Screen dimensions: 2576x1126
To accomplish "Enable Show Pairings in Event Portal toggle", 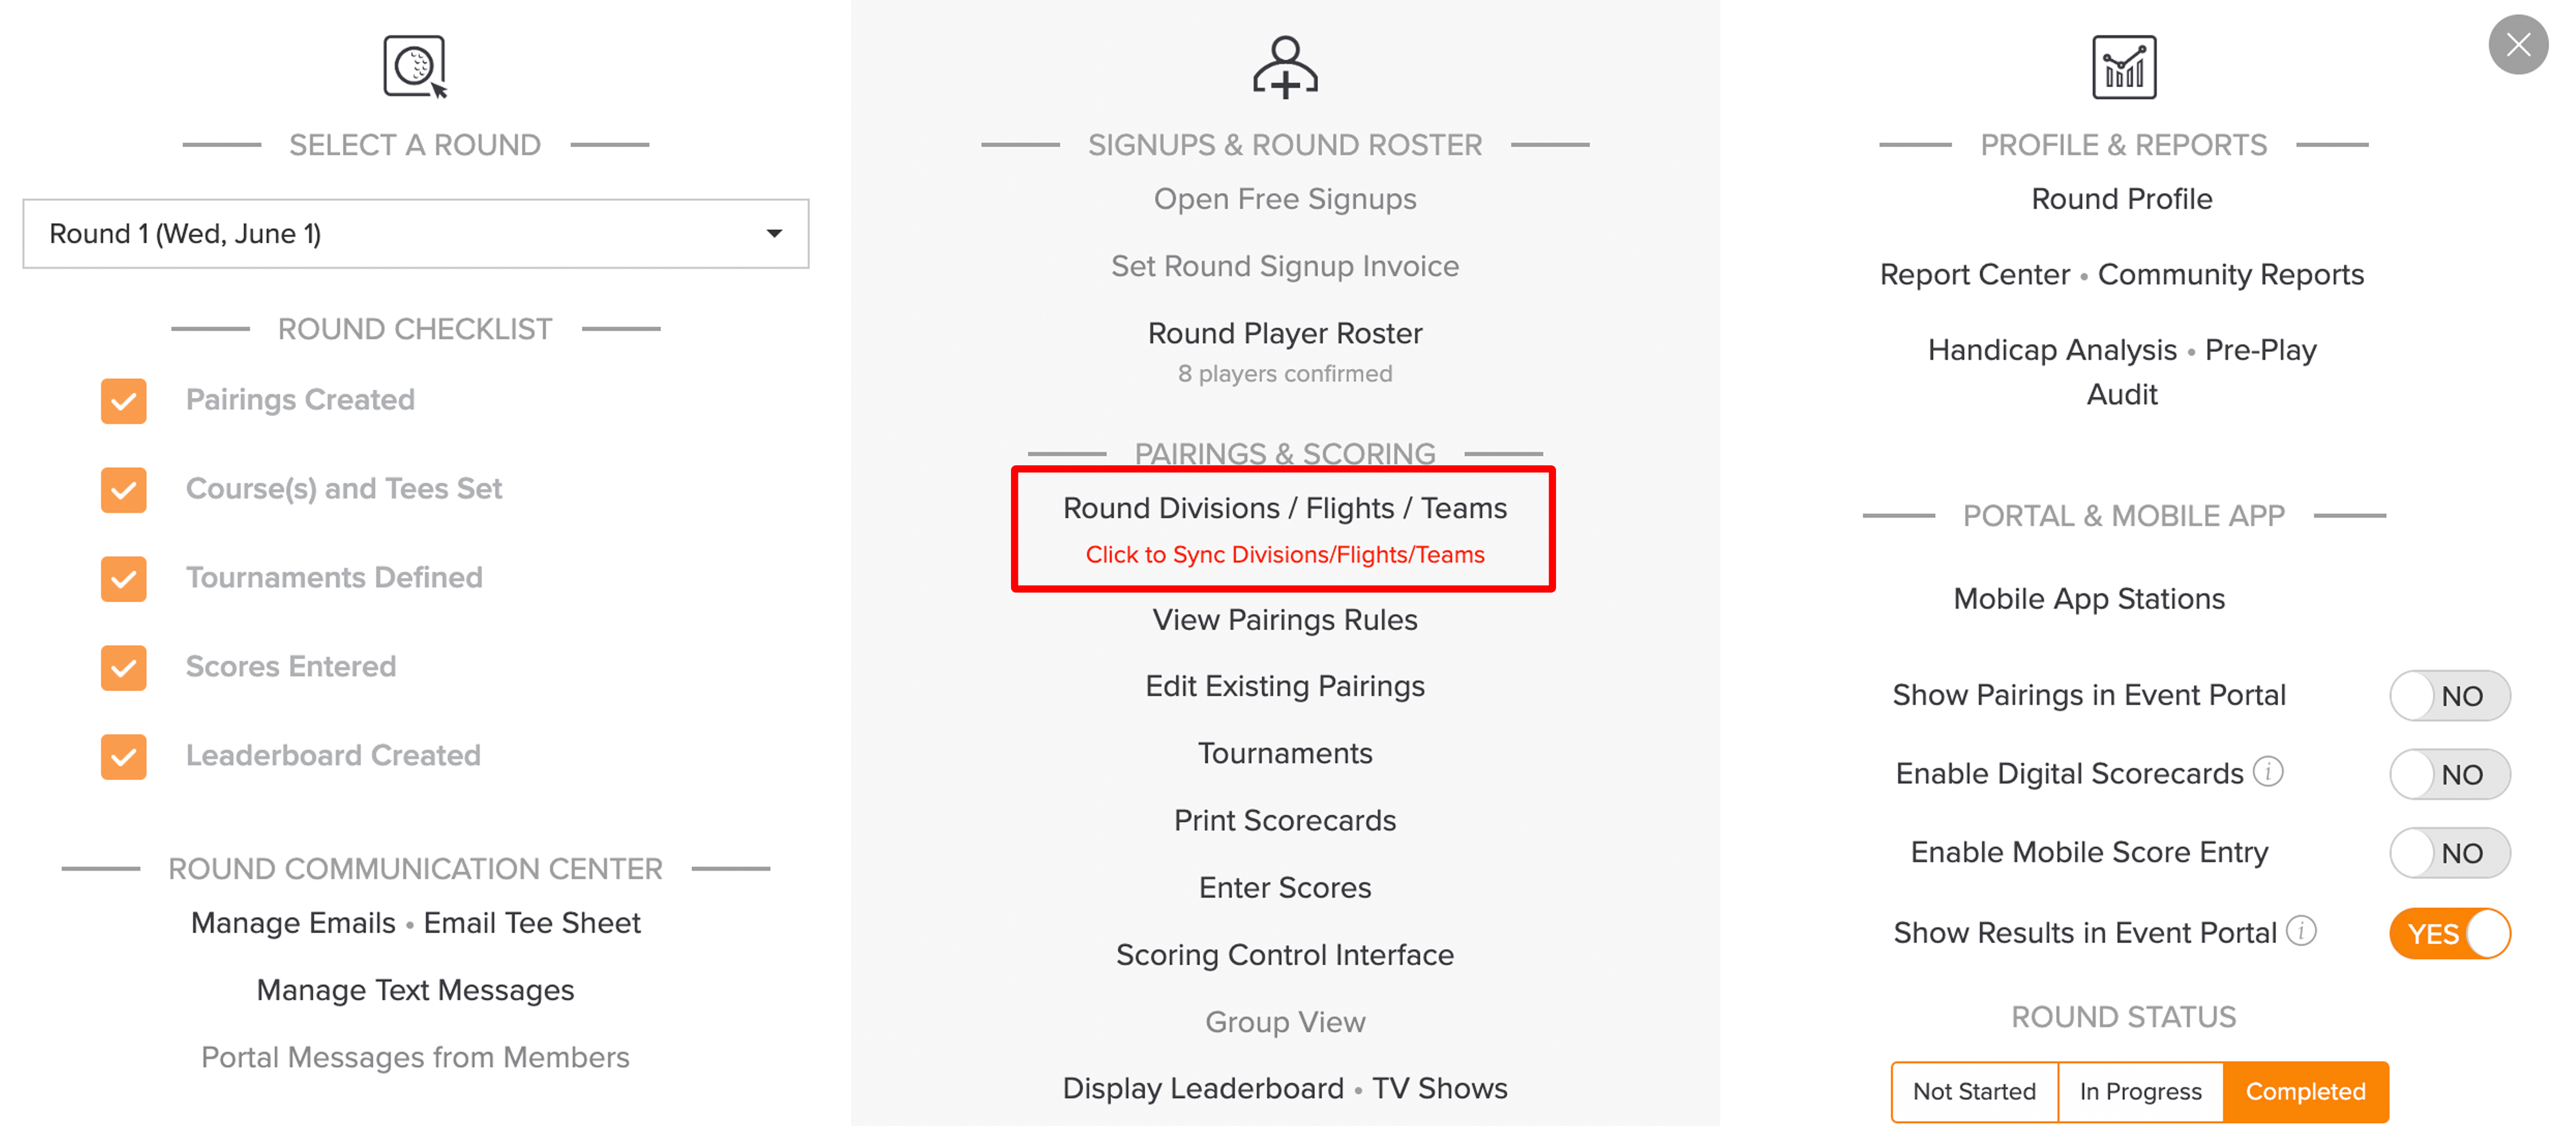I will (2449, 696).
